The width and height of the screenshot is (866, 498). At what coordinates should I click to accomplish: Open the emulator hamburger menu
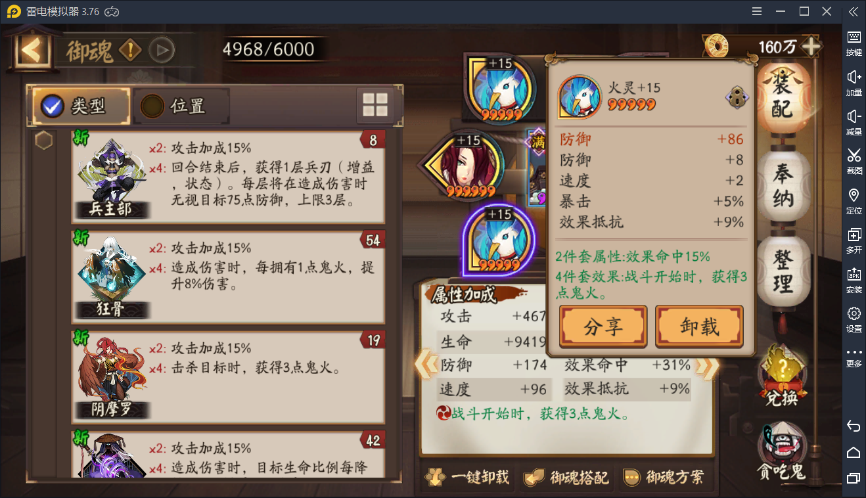click(758, 11)
